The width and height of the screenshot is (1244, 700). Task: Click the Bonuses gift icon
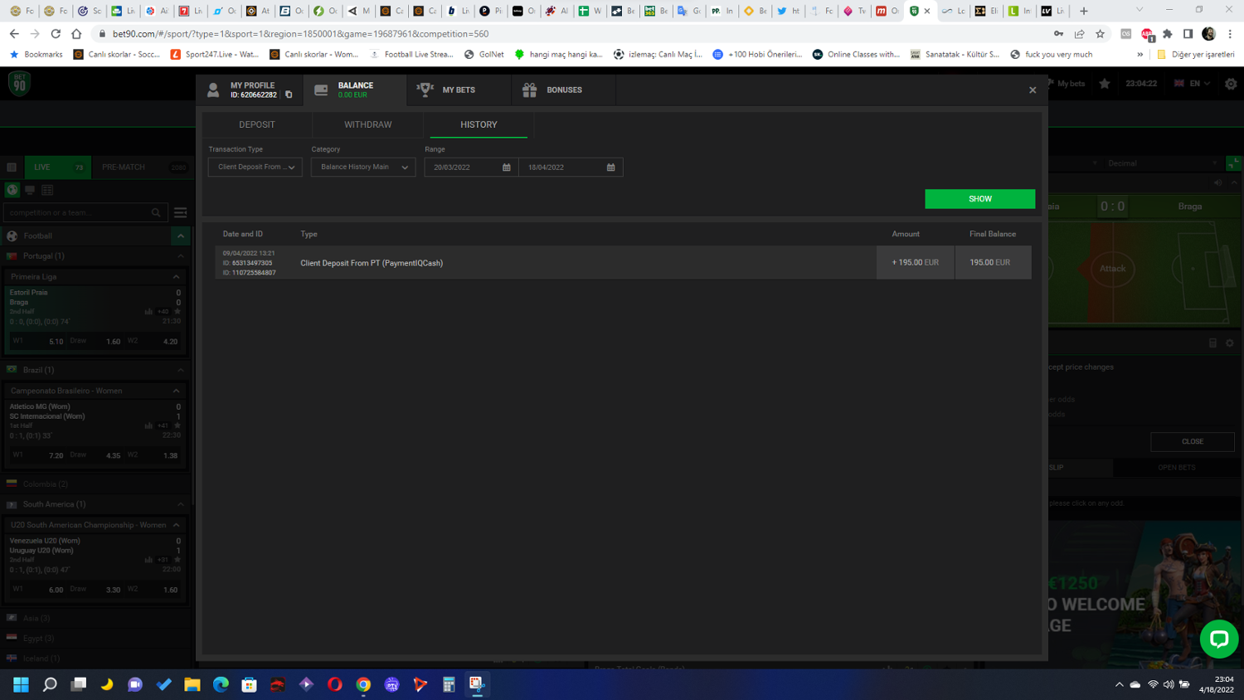[529, 90]
